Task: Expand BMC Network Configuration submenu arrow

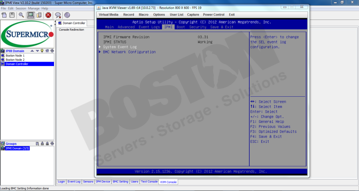Action: tap(100, 52)
